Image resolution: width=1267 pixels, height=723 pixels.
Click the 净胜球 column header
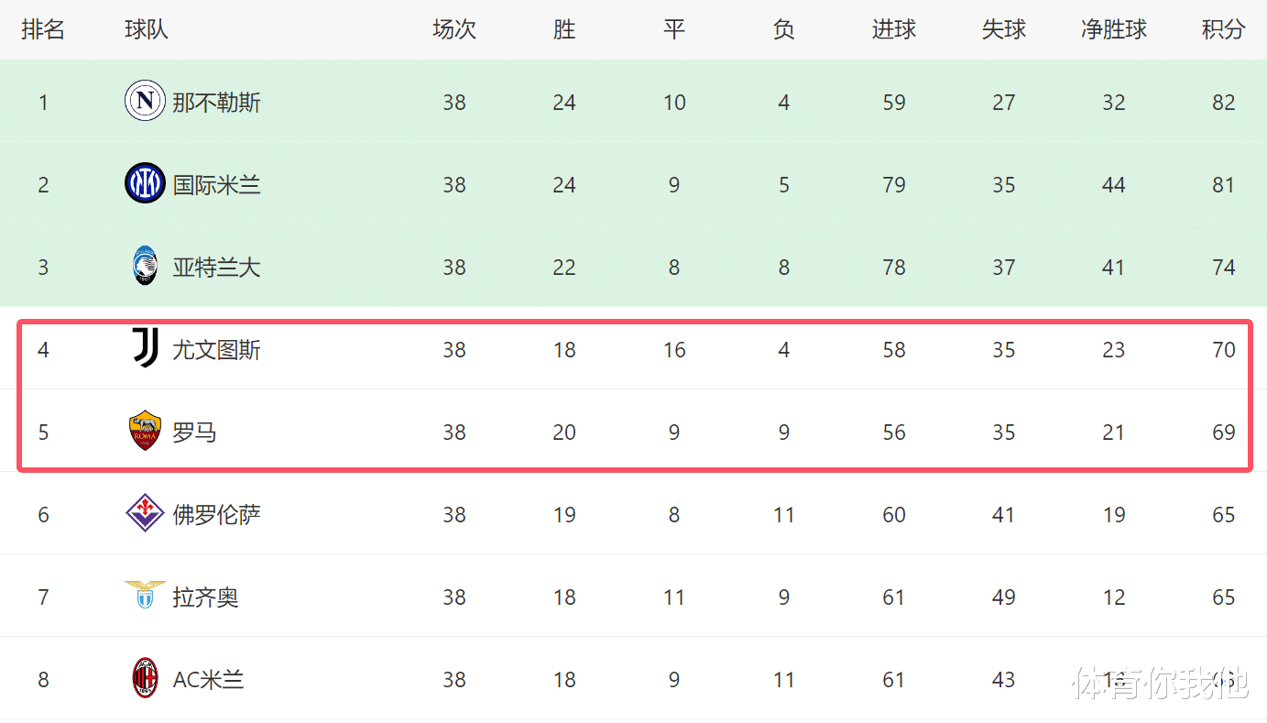1113,29
